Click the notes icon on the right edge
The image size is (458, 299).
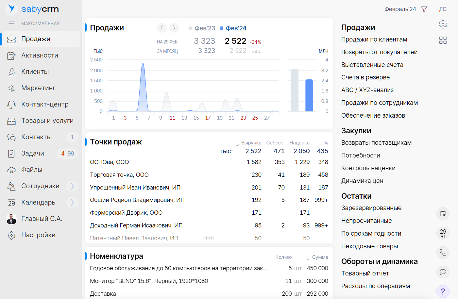pos(443,214)
